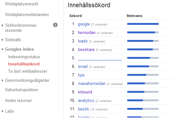The width and height of the screenshot is (181, 134).
Task: Open Säkerhetsproblem in the sidebar
Action: click(x=21, y=90)
